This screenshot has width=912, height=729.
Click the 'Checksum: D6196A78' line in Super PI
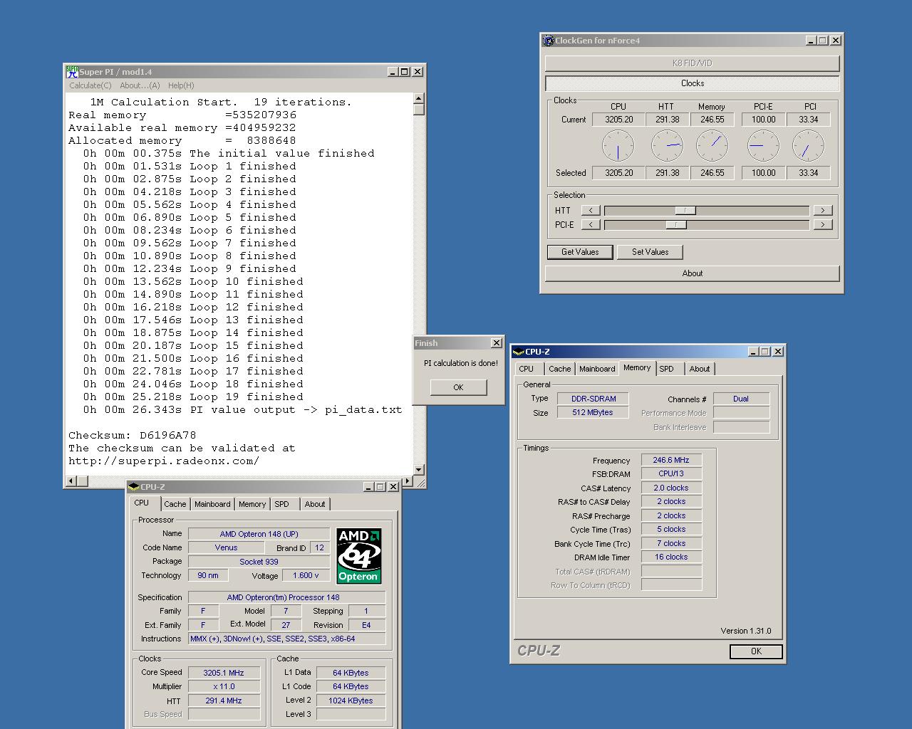[133, 436]
